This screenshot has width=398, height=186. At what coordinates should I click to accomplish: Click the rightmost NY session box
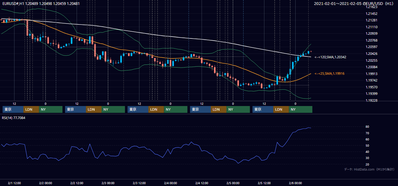(x=301, y=109)
